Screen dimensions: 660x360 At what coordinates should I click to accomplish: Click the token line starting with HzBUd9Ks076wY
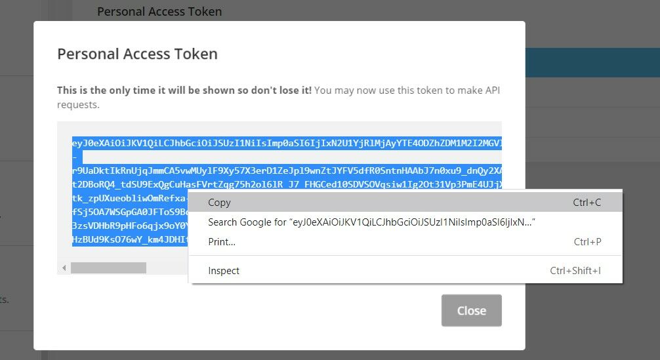click(130, 240)
